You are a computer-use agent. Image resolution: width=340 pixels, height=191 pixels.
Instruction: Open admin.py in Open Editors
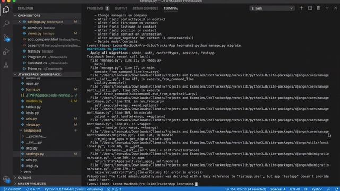click(47, 28)
